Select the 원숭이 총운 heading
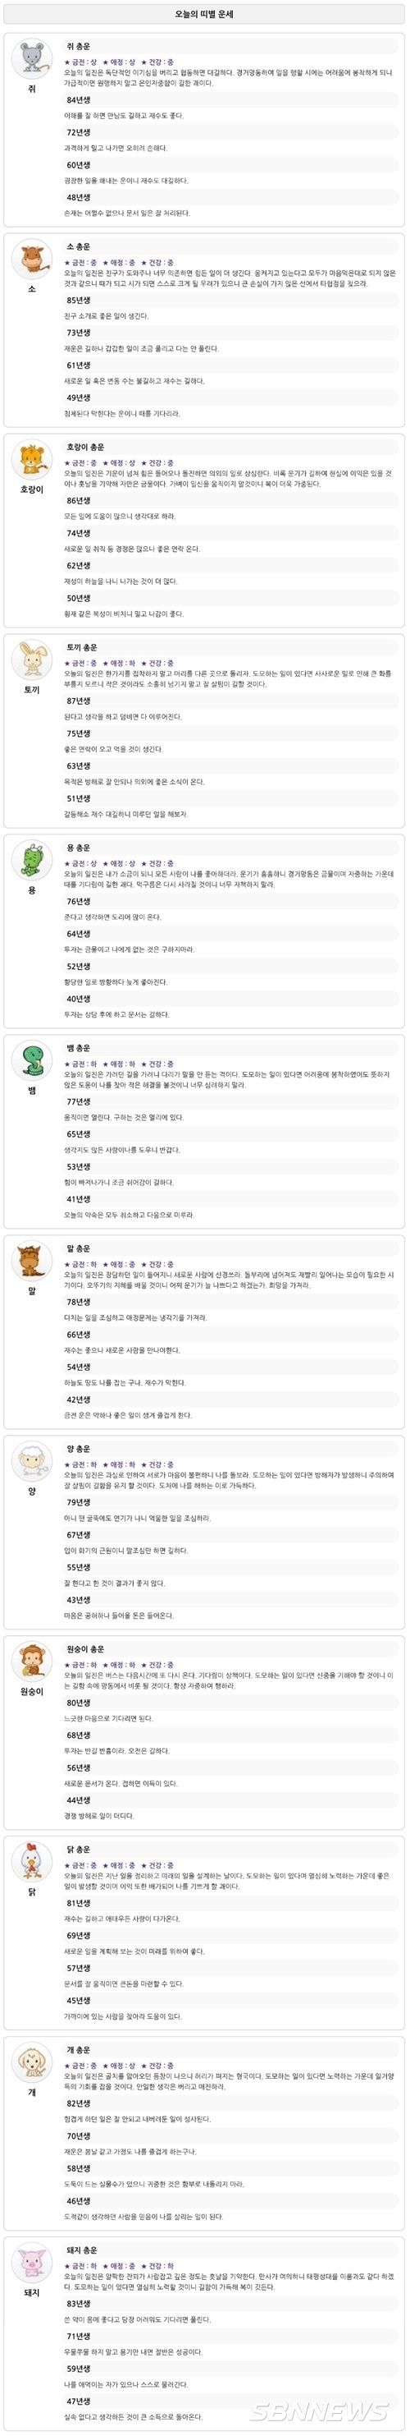This screenshot has width=410, height=2436. (x=85, y=1649)
